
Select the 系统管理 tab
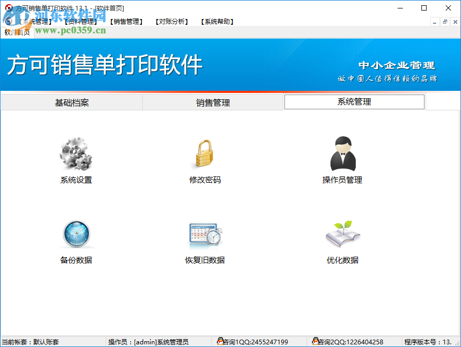pyautogui.click(x=354, y=102)
